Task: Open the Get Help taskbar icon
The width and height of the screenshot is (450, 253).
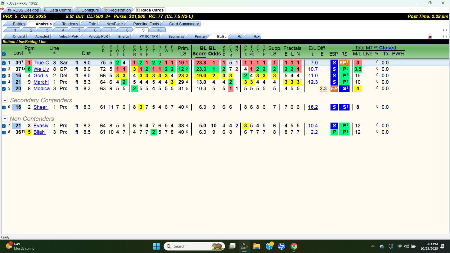Action: point(269,246)
